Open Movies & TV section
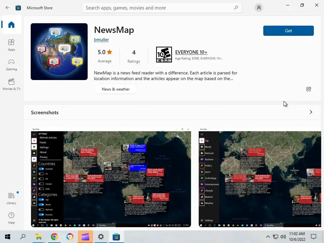This screenshot has width=324, height=243. 11,84
